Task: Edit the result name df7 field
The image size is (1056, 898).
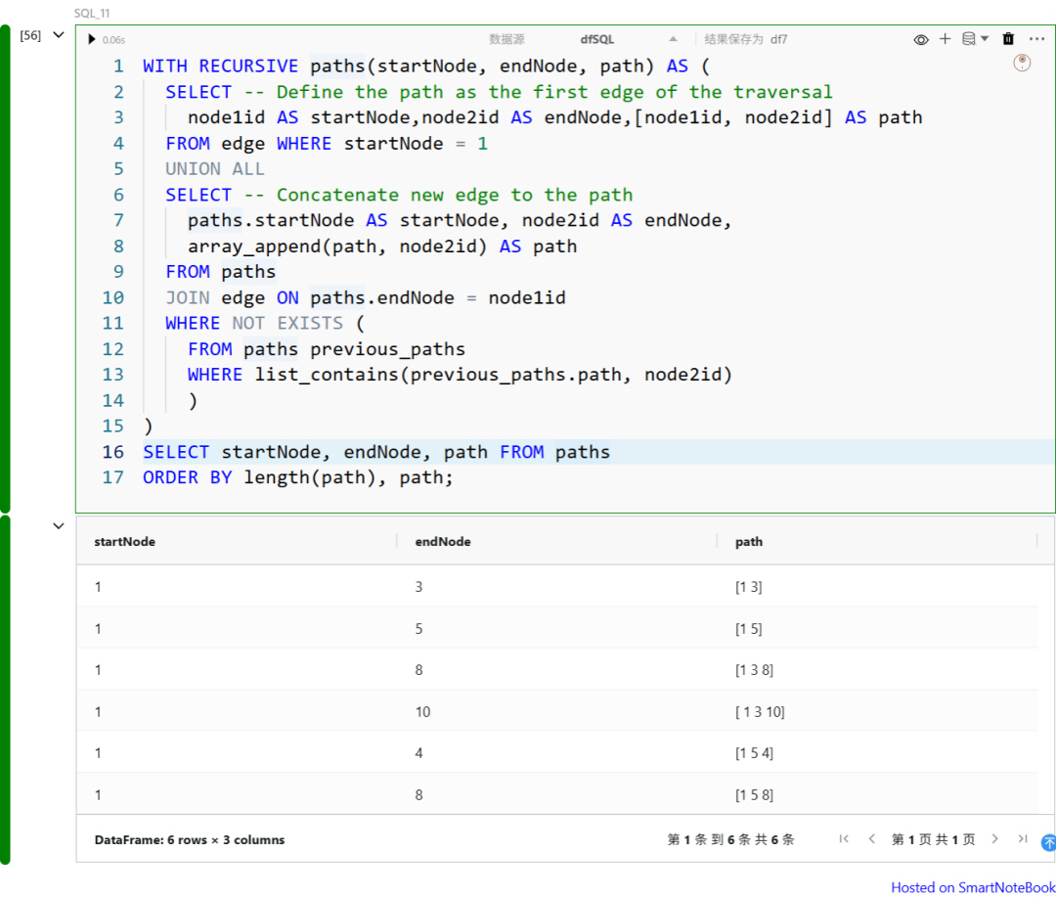Action: coord(779,39)
